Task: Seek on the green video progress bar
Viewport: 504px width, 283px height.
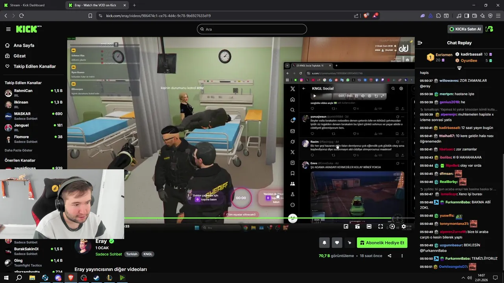Action: [x=241, y=218]
